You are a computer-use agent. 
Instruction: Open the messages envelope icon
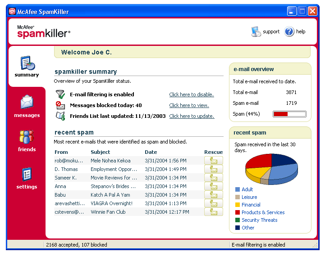[27, 102]
